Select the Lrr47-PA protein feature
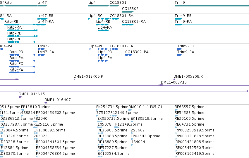The height and width of the screenshot is (158, 249). (x=42, y=55)
